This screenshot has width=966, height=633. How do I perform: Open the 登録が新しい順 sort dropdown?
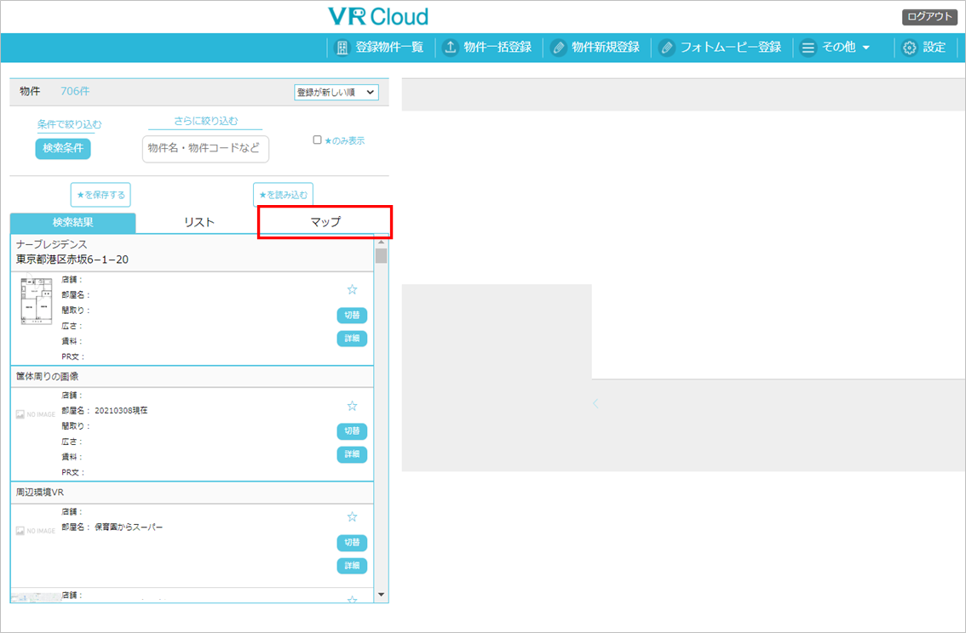(x=336, y=92)
